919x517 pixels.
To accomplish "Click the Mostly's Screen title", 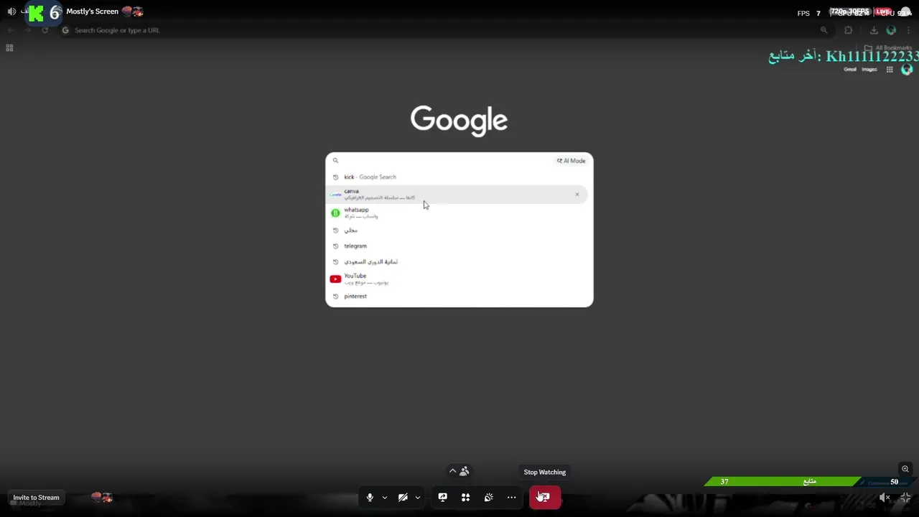I will (92, 11).
